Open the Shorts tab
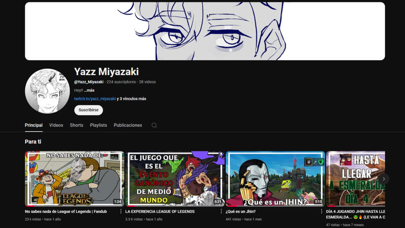This screenshot has height=228, width=405. click(76, 125)
